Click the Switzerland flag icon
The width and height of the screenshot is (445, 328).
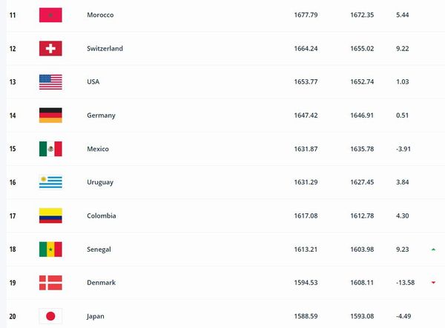(50, 48)
